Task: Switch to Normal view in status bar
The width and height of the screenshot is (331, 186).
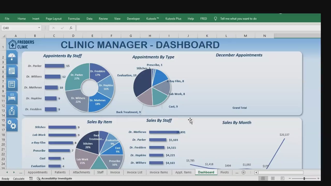Action: click(263, 179)
